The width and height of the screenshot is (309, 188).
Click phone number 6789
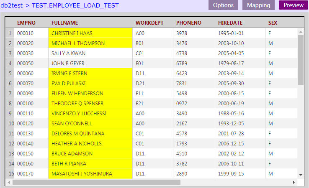point(181,64)
